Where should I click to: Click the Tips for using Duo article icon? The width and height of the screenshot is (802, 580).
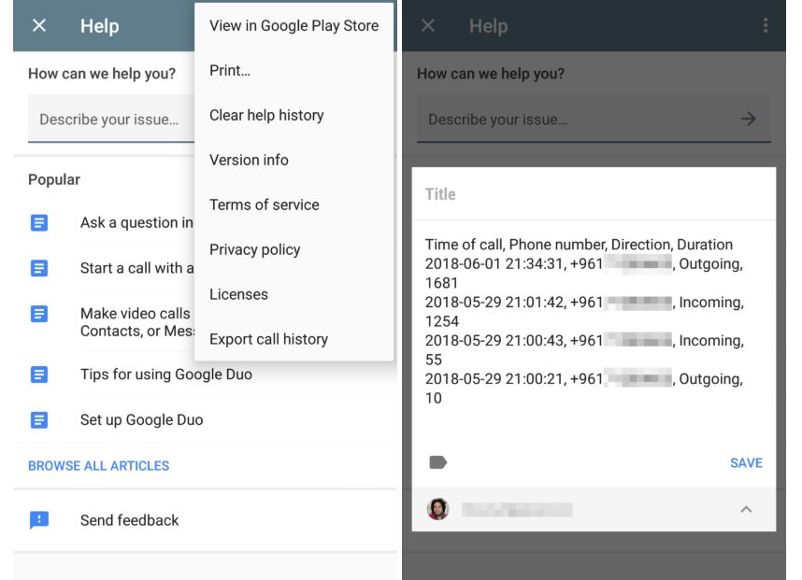click(39, 375)
